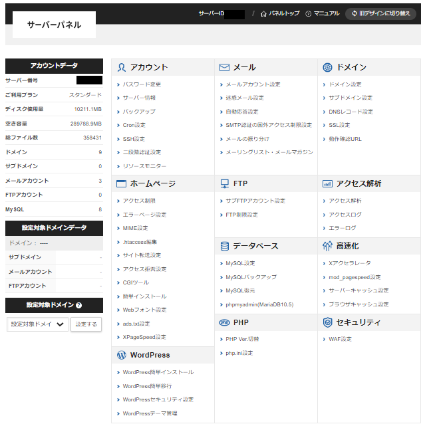Click the mail envelope icon
Screen dimensions: 429x426
coord(224,67)
